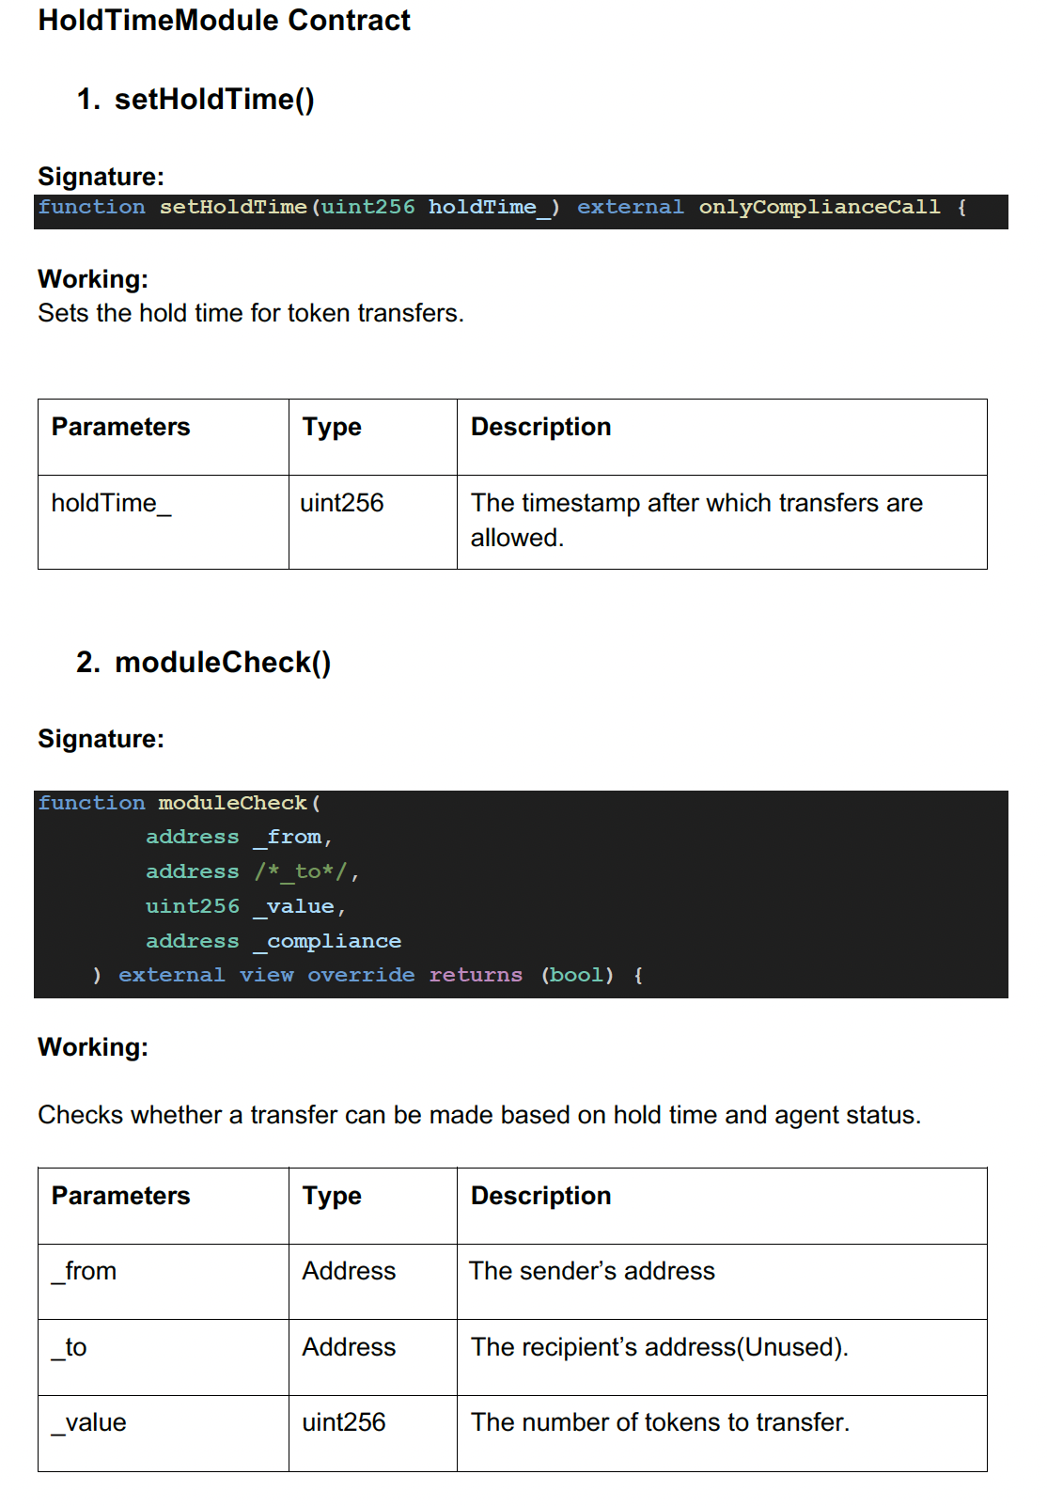Click 'The recipient's address(Unused).' description cell
The image size is (1047, 1506).
point(660,1348)
